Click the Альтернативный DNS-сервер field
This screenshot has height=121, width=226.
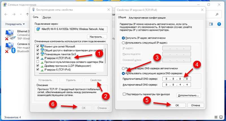click(x=177, y=85)
